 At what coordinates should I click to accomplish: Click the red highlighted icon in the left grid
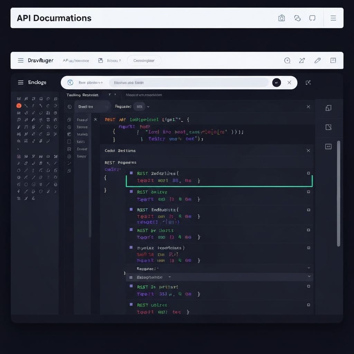pyautogui.click(x=19, y=106)
